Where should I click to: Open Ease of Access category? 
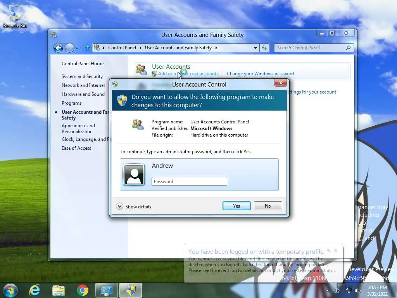(x=76, y=148)
